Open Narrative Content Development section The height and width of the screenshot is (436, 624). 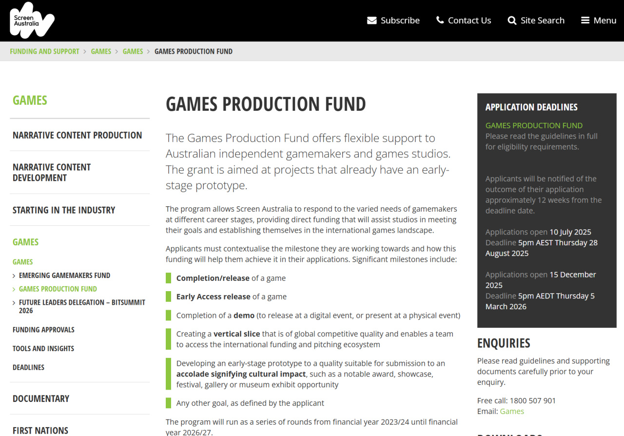[52, 173]
